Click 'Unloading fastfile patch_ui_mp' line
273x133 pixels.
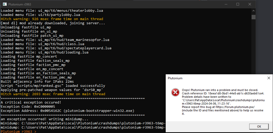click(32, 36)
